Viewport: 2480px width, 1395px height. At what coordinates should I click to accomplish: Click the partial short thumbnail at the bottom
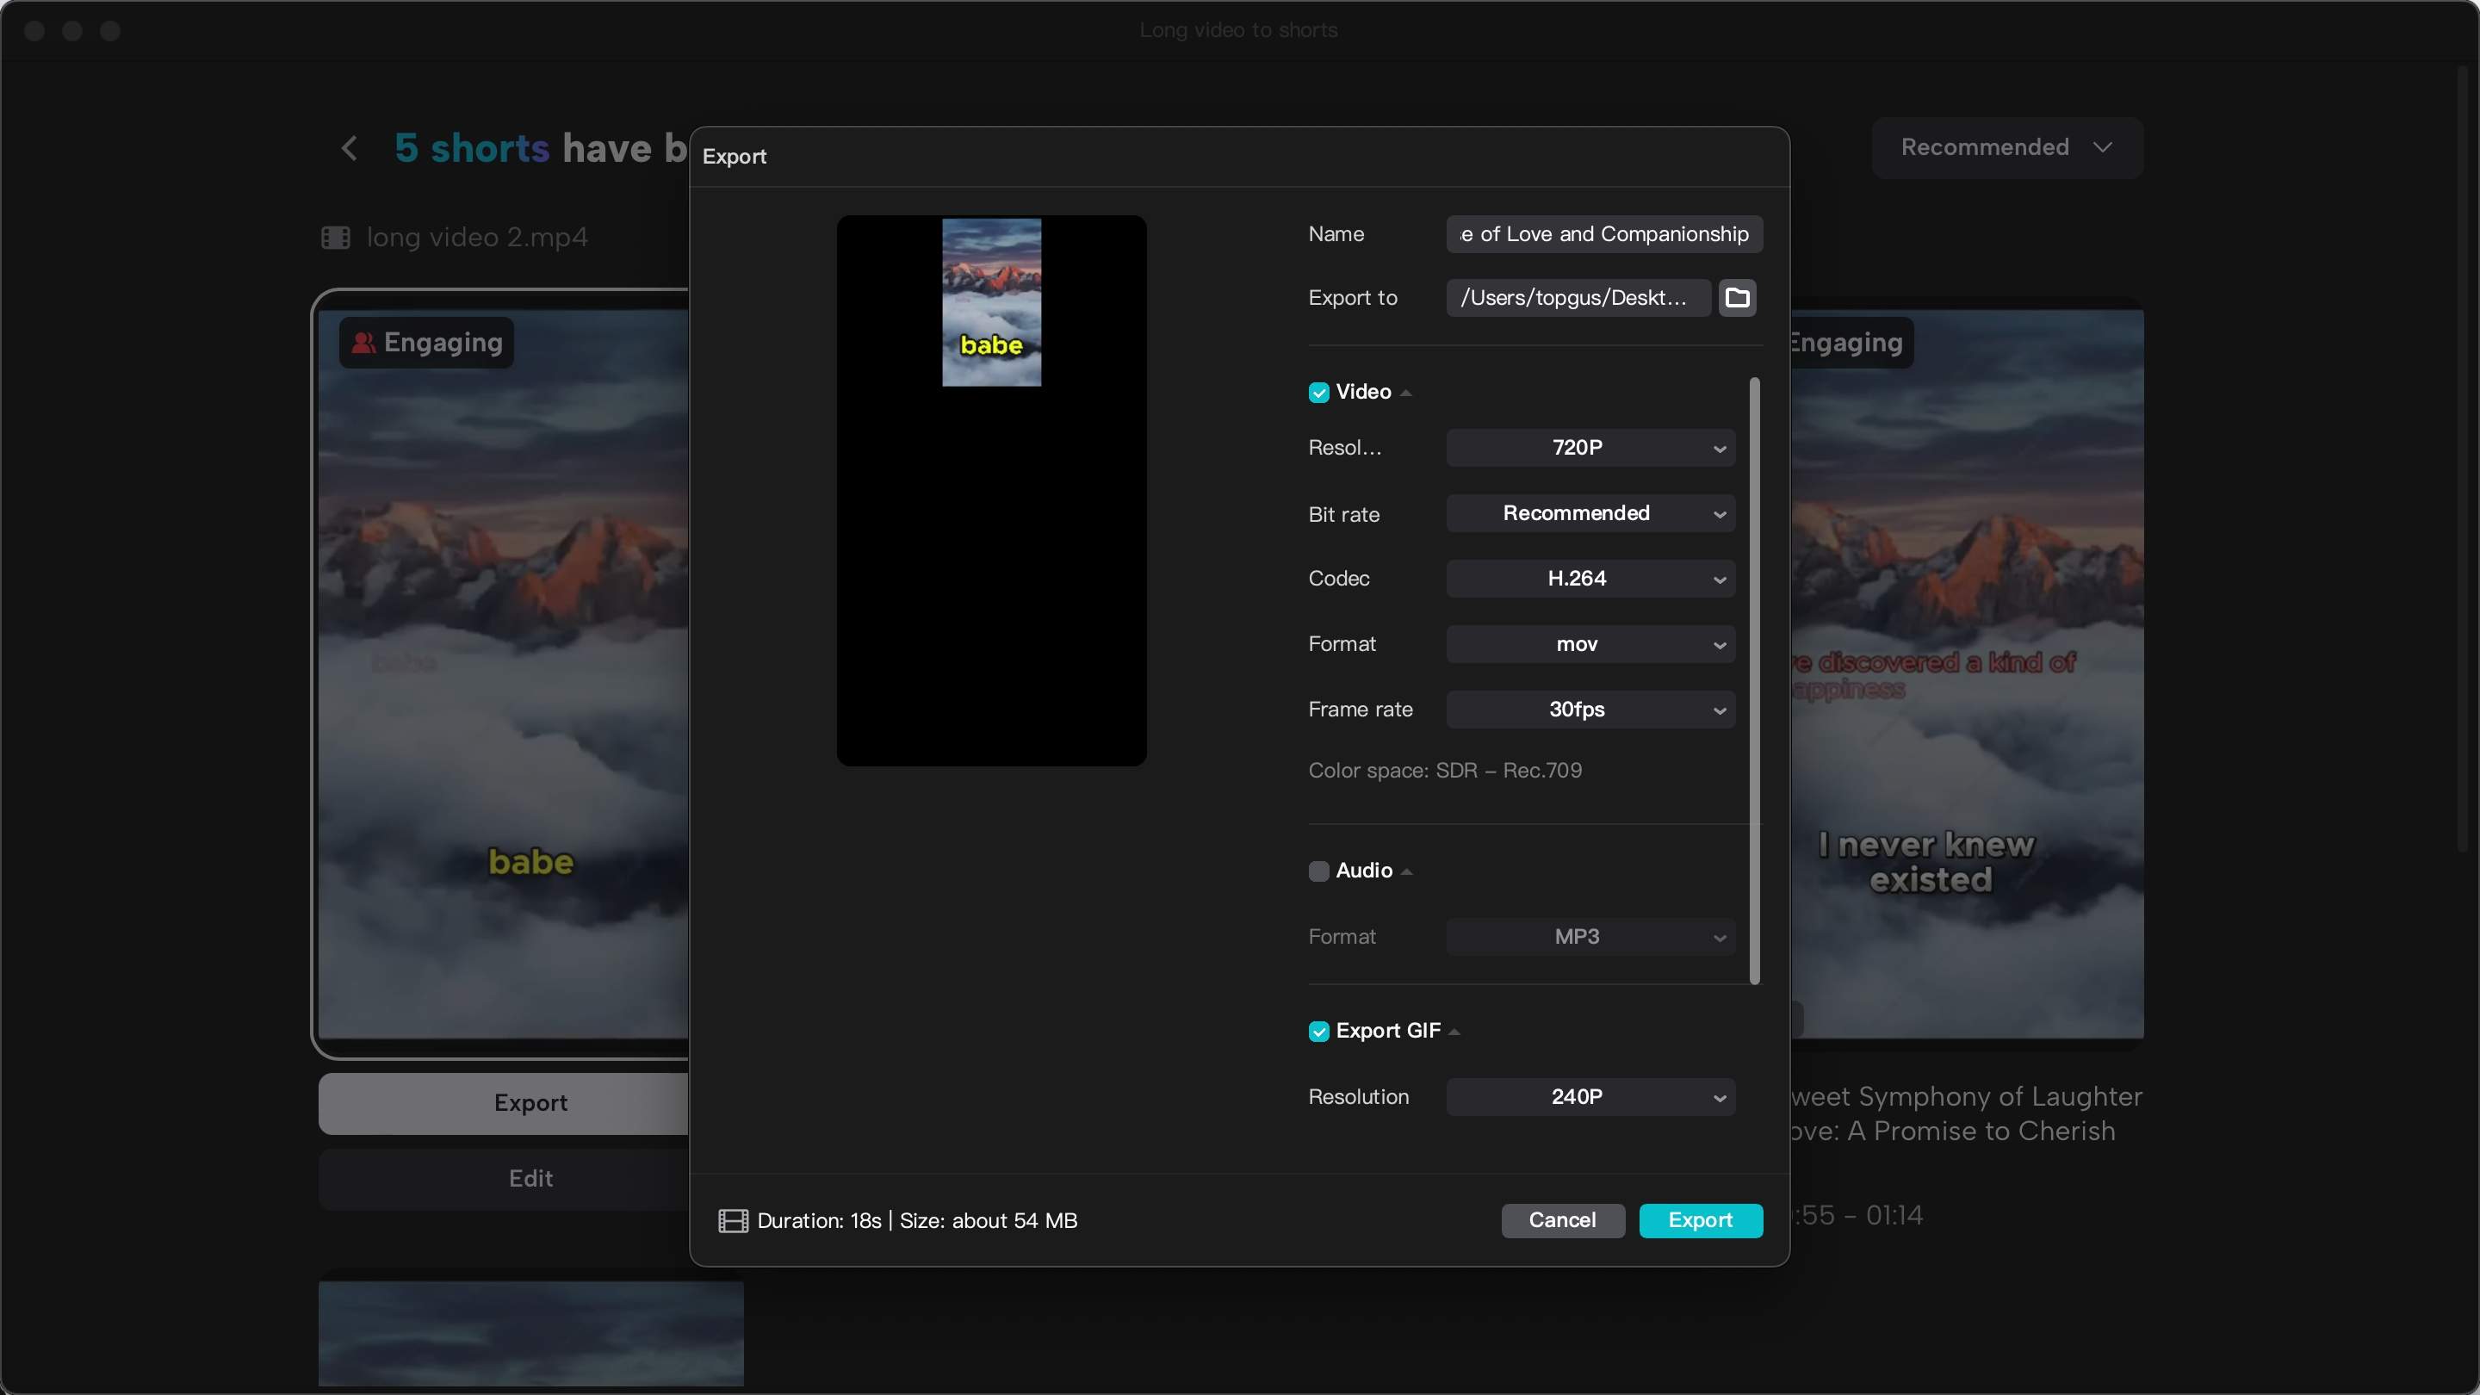(530, 1332)
